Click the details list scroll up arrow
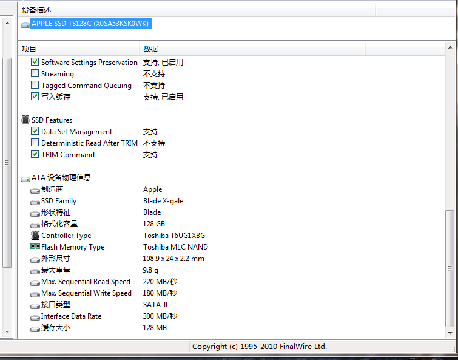Image resolution: width=458 pixels, height=360 pixels. [450, 47]
